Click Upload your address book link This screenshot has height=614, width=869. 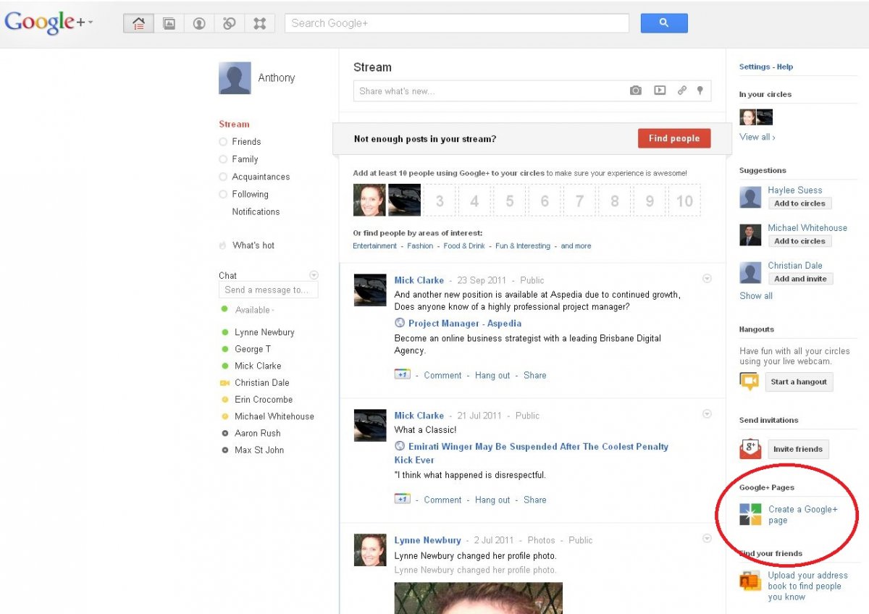click(807, 586)
